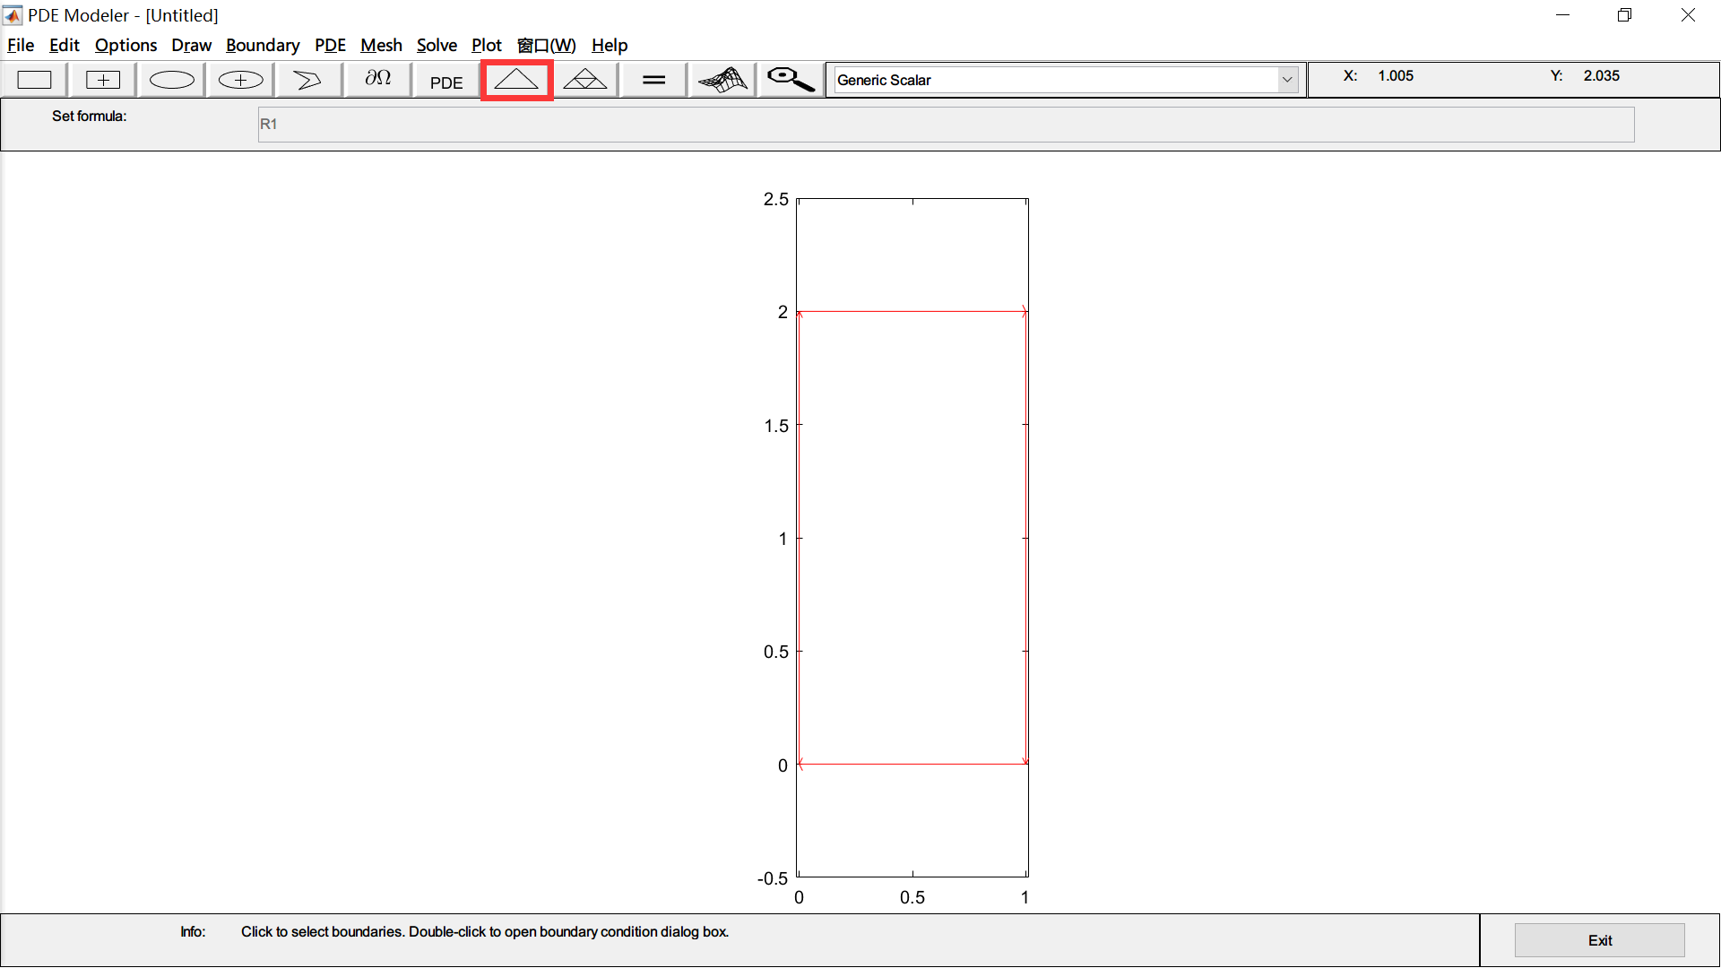Select the ellipse drawing tool
The height and width of the screenshot is (968, 1721).
(170, 79)
